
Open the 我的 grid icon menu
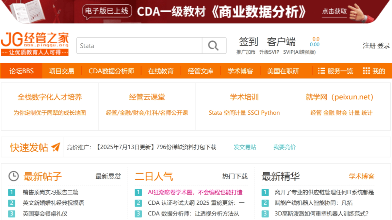(x=366, y=71)
